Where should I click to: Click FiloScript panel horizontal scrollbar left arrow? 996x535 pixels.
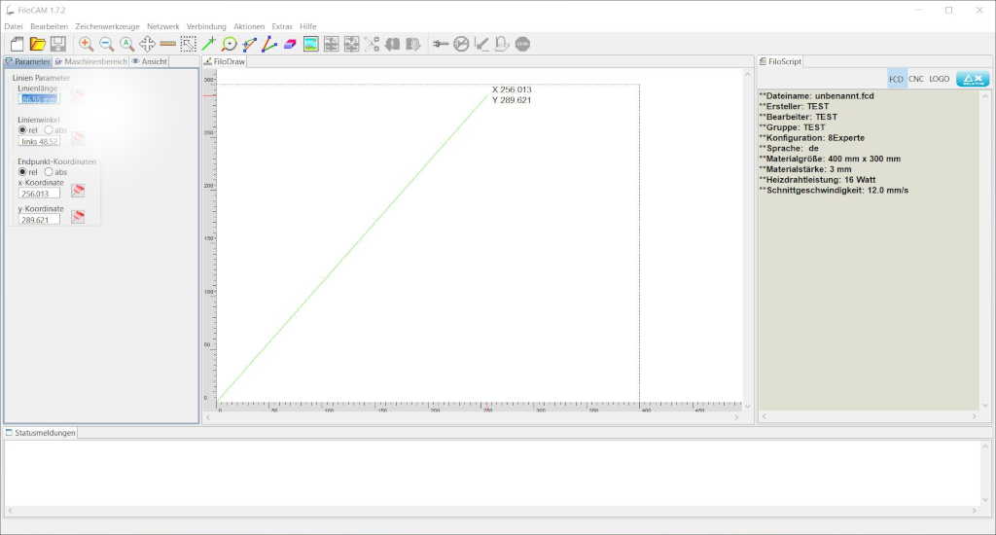tap(765, 416)
